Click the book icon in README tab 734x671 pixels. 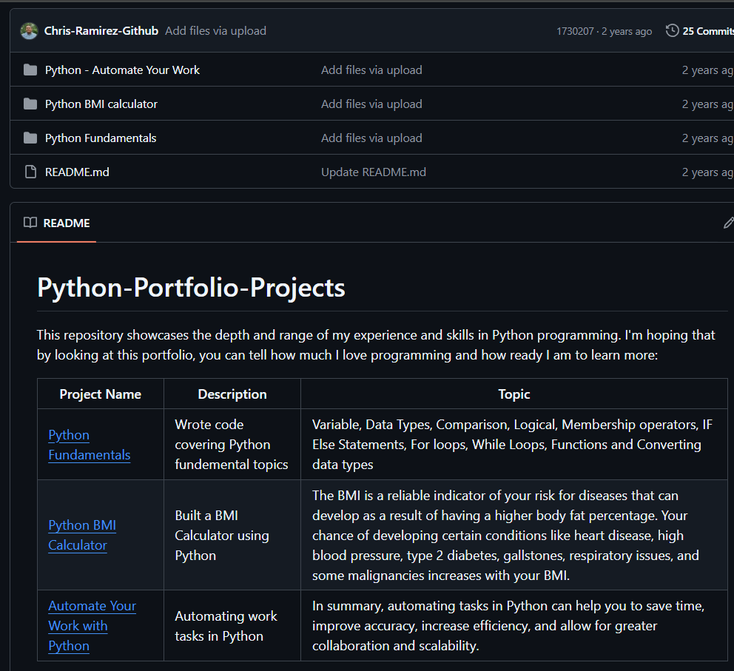click(x=30, y=223)
